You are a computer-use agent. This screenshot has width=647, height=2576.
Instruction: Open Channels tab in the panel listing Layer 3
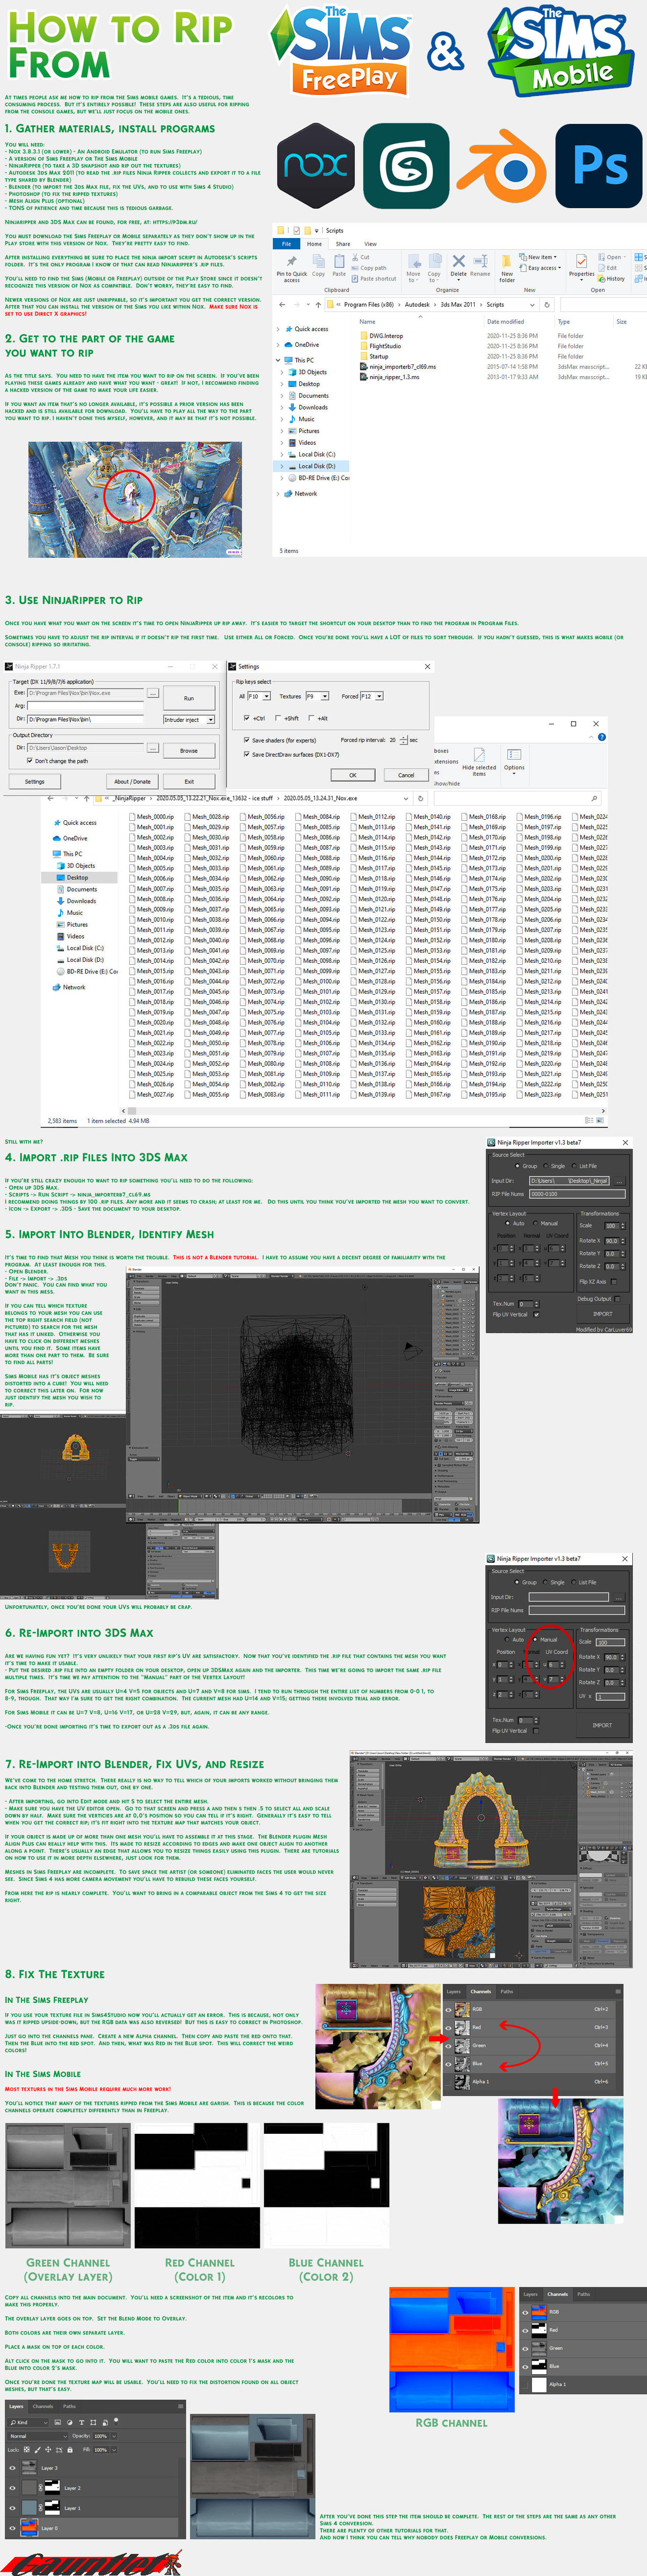tap(43, 2406)
